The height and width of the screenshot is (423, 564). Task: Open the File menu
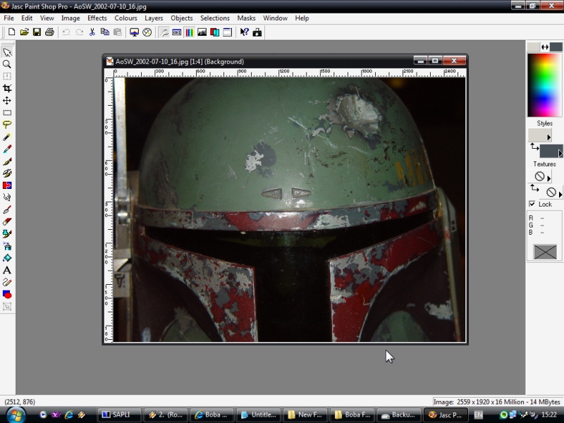[8, 18]
